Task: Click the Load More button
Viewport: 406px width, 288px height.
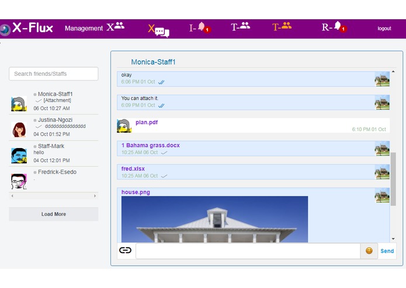Action: click(x=54, y=214)
